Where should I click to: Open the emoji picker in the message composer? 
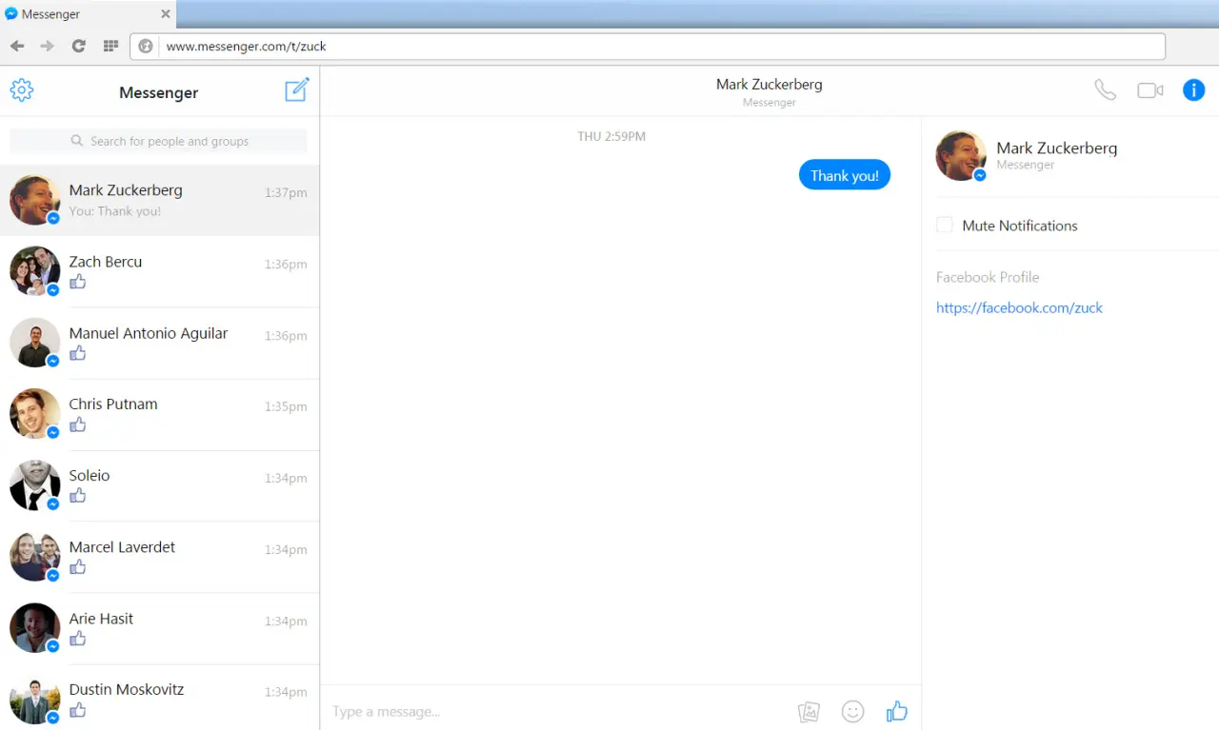point(852,711)
